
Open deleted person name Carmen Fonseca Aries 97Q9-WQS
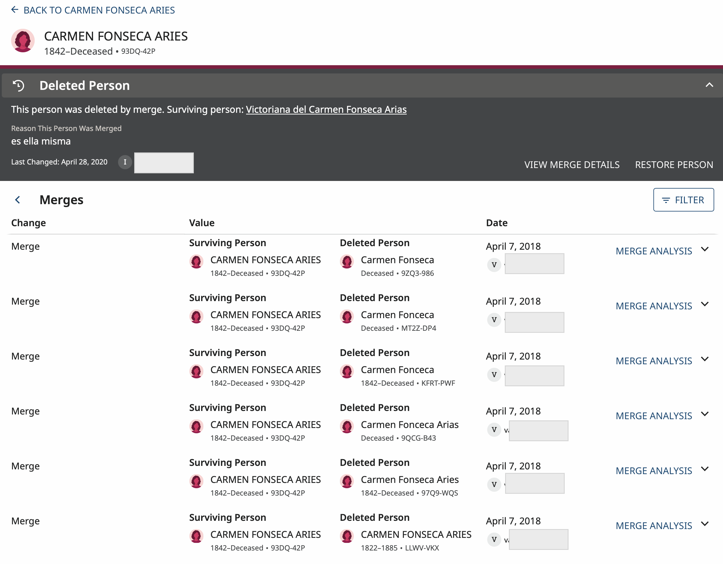coord(409,480)
